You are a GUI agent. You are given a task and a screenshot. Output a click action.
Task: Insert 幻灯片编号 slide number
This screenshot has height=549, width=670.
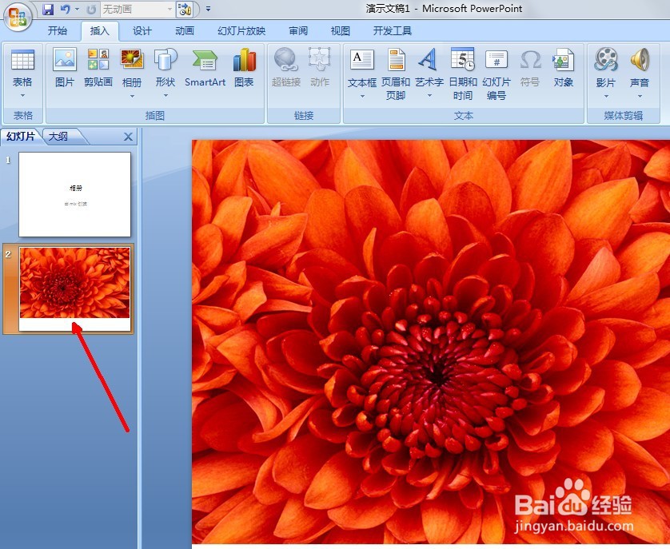(497, 74)
